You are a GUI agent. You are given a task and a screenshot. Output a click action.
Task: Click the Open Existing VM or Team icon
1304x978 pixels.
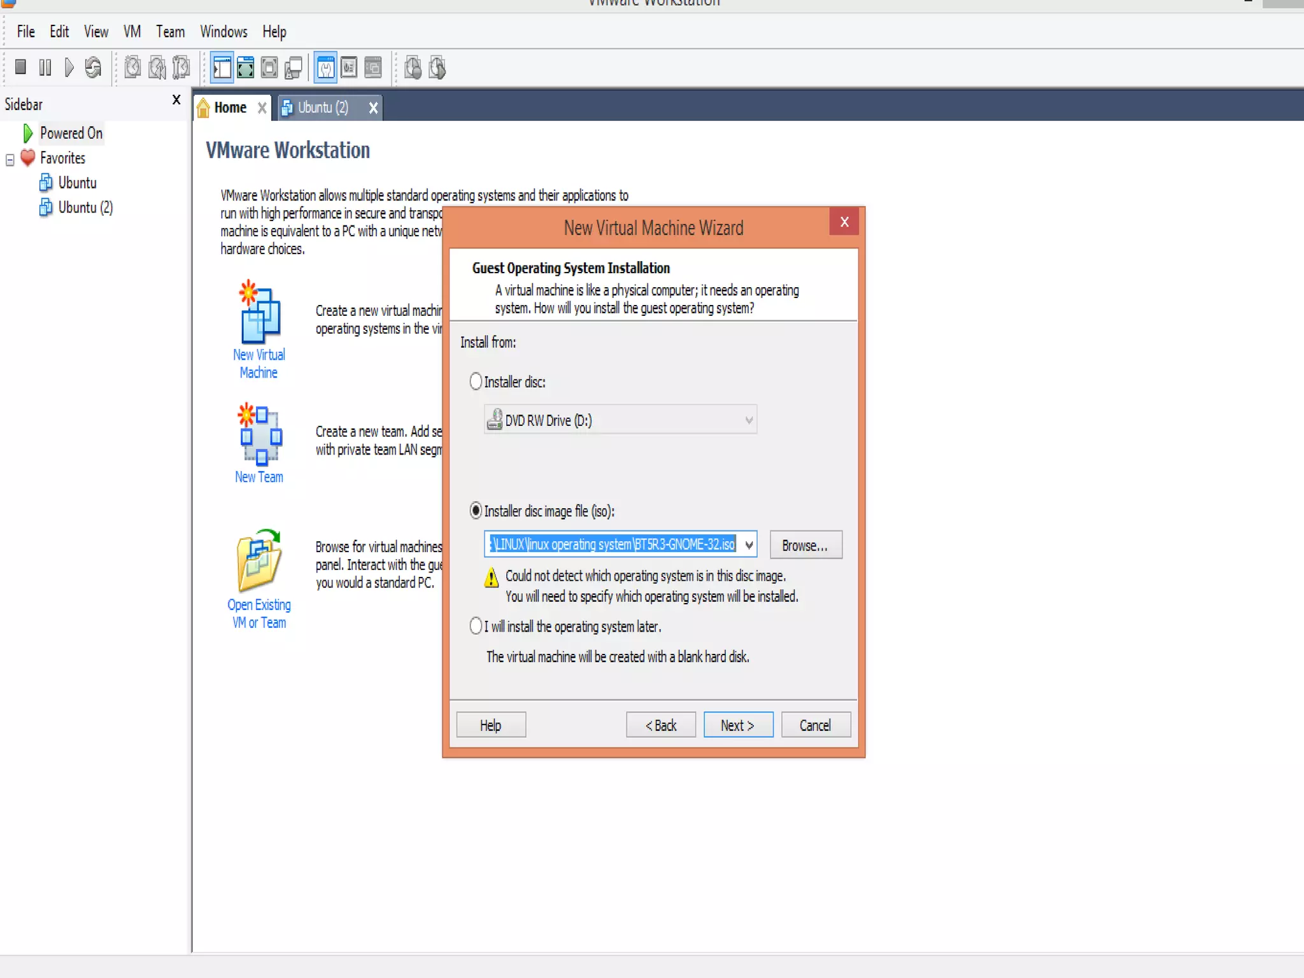pyautogui.click(x=259, y=561)
